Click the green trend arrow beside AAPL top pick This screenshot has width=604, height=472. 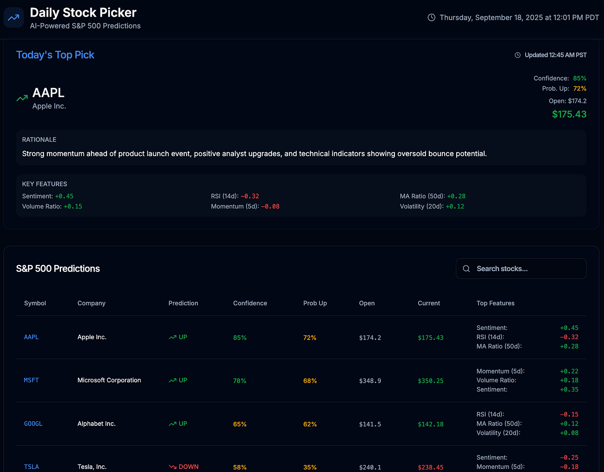coord(22,98)
